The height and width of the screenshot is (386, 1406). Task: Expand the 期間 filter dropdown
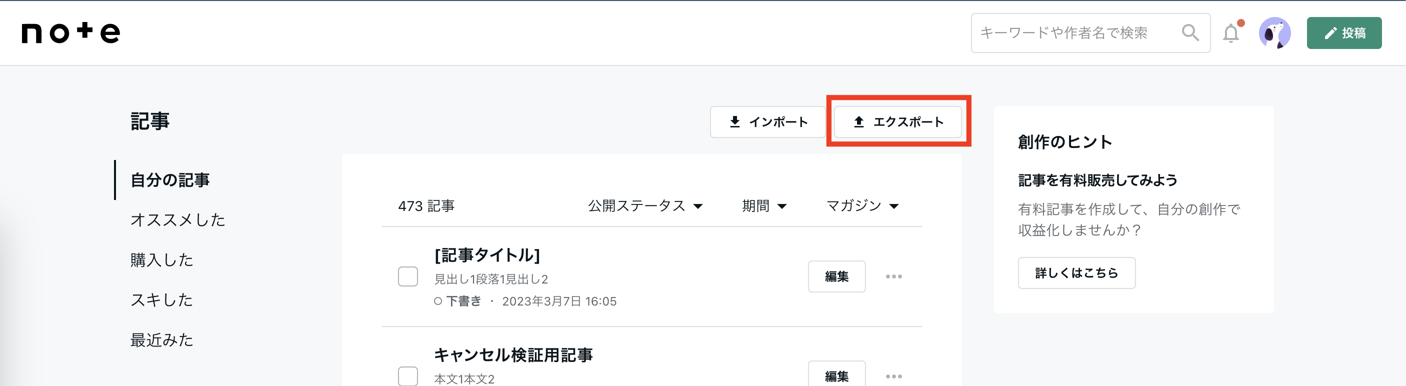coord(764,206)
